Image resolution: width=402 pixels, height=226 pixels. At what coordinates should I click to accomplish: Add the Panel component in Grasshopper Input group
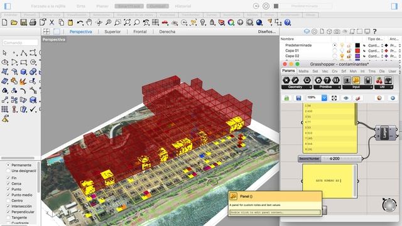pos(356,80)
